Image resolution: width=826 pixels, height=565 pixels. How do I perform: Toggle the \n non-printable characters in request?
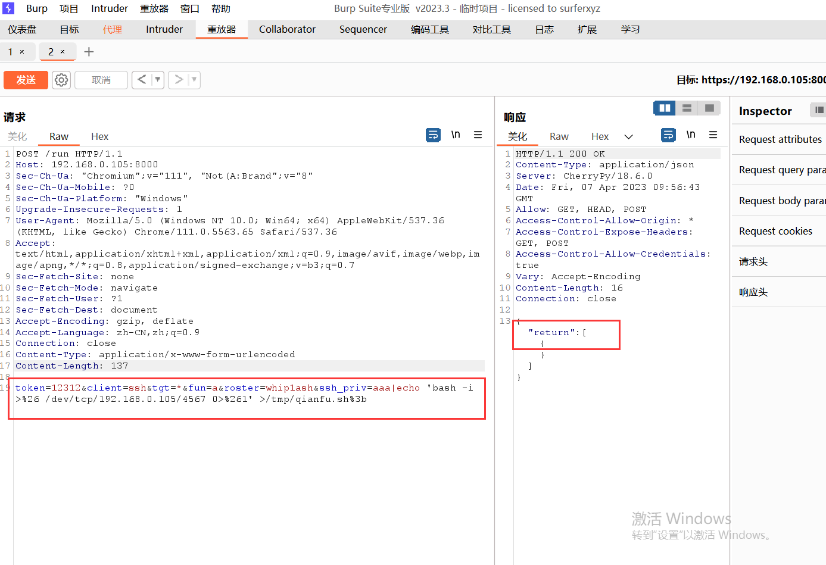(x=456, y=135)
